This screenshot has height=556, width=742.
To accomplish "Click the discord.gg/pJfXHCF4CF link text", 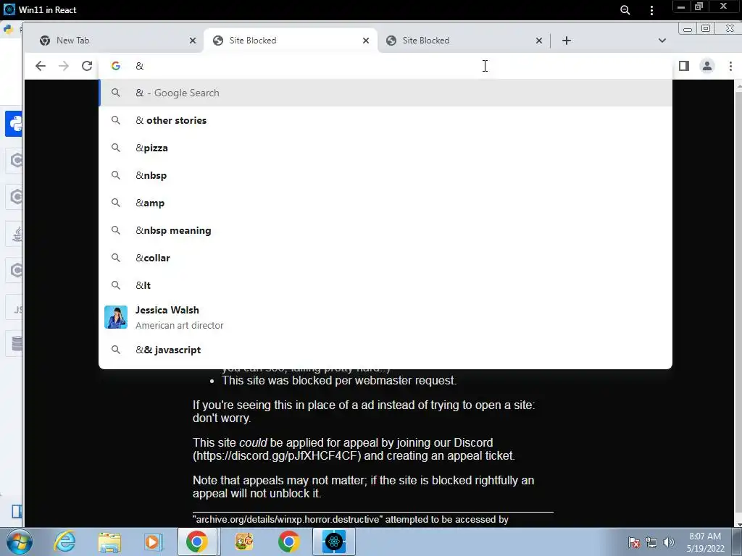I will pyautogui.click(x=276, y=456).
